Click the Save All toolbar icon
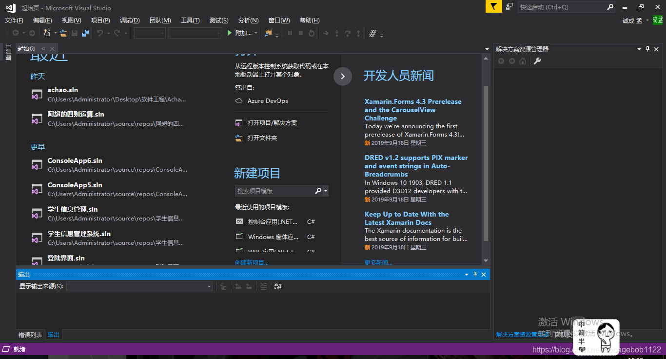The width and height of the screenshot is (666, 359). click(x=85, y=33)
